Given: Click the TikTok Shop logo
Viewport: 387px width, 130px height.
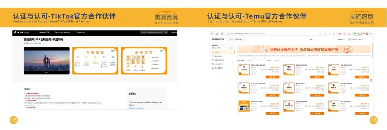Looking at the screenshot, I should 21,32.
